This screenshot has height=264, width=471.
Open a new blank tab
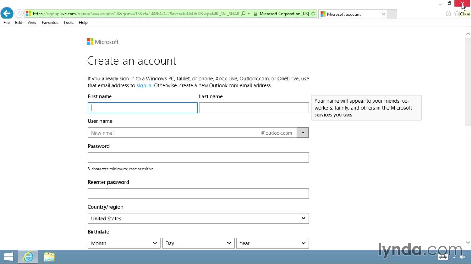pos(392,14)
